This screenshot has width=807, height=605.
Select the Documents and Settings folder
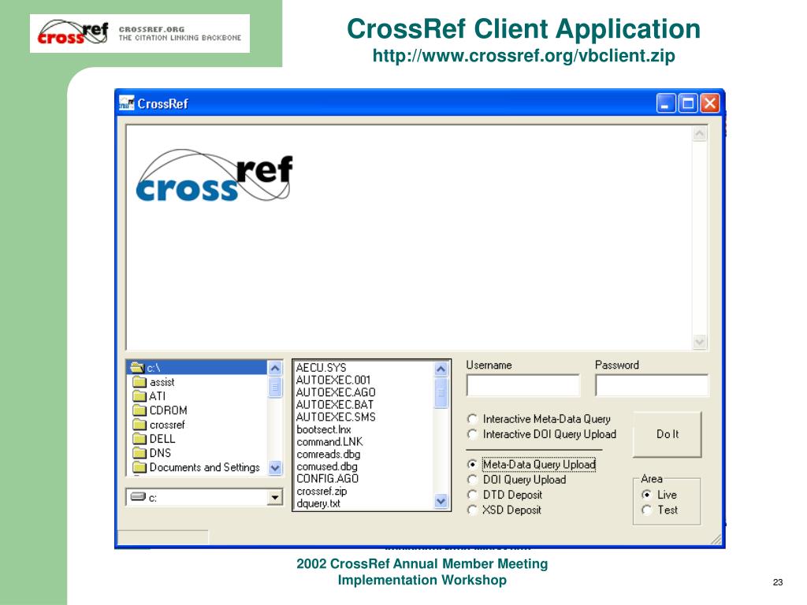(x=196, y=467)
